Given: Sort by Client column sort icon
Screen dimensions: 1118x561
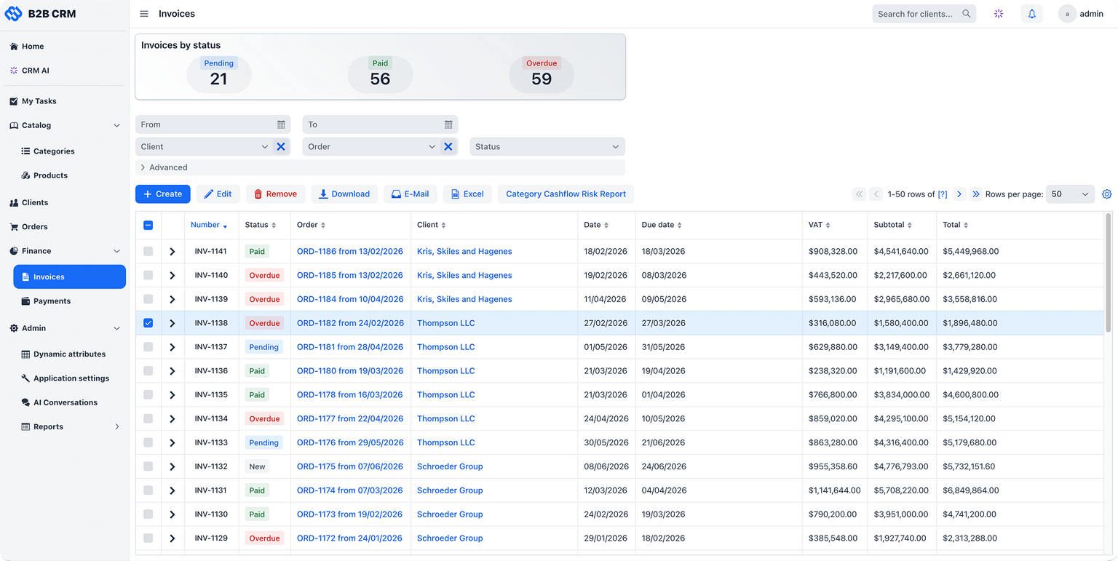Looking at the screenshot, I should (443, 226).
